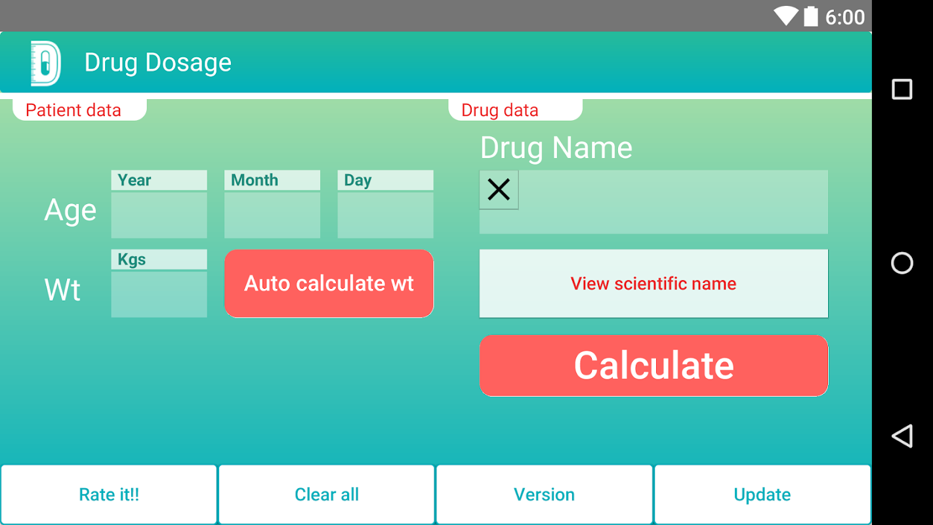
Task: Open recent apps with square icon
Action: 902,89
